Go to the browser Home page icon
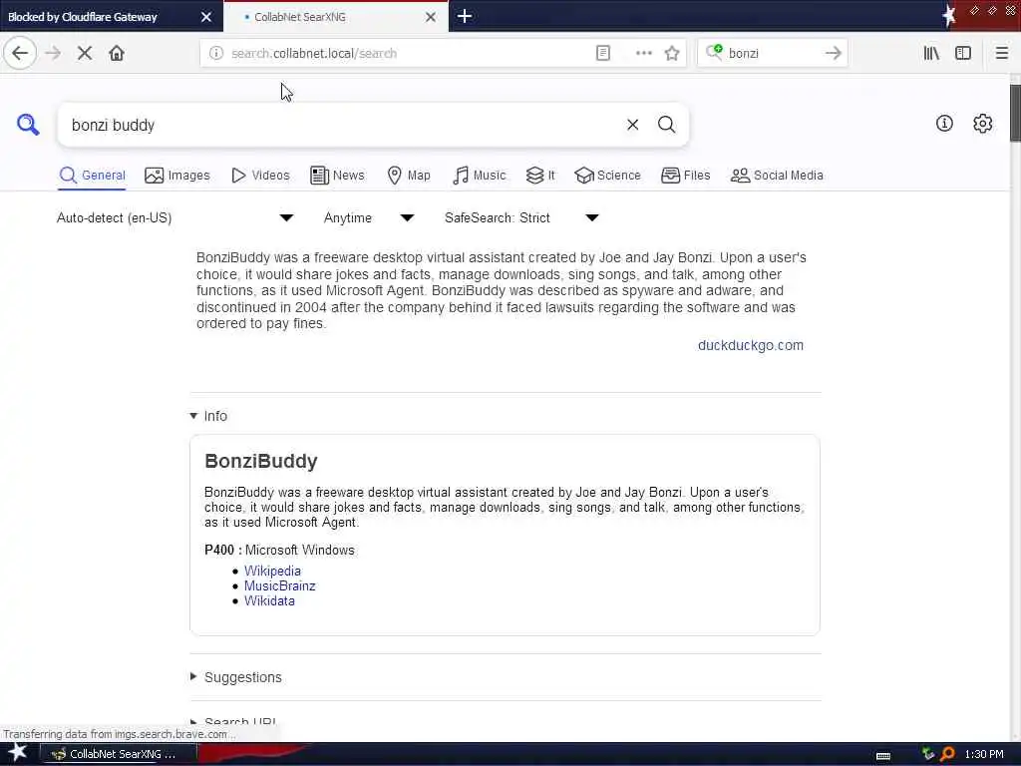The height and width of the screenshot is (766, 1021). (117, 54)
